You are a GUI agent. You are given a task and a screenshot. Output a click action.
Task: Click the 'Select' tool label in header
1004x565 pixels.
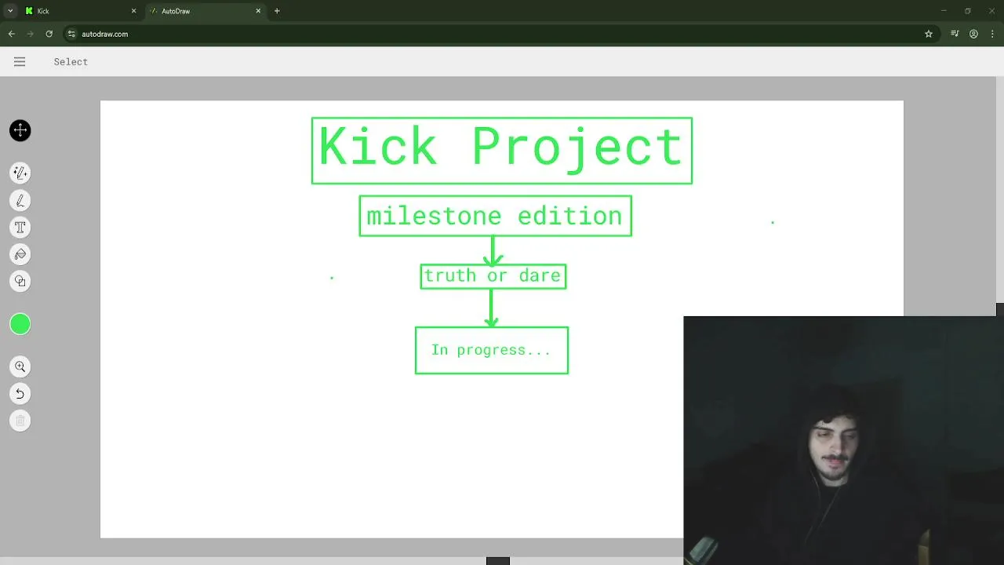(x=71, y=61)
